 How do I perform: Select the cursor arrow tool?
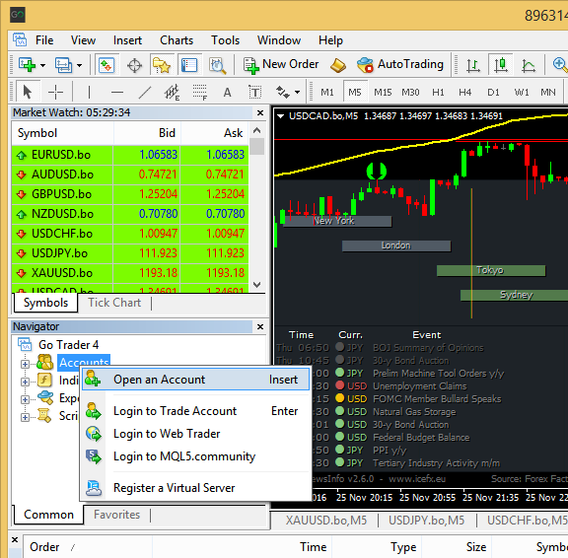[28, 93]
